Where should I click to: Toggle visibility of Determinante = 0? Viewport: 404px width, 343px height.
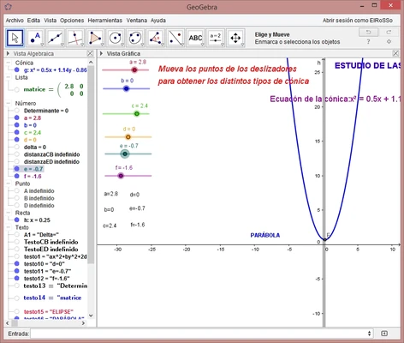click(x=16, y=111)
